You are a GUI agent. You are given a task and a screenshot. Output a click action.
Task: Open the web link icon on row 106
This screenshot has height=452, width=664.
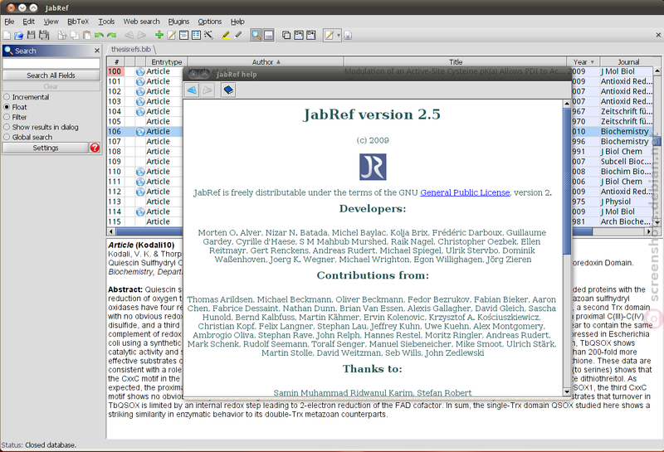click(x=140, y=132)
